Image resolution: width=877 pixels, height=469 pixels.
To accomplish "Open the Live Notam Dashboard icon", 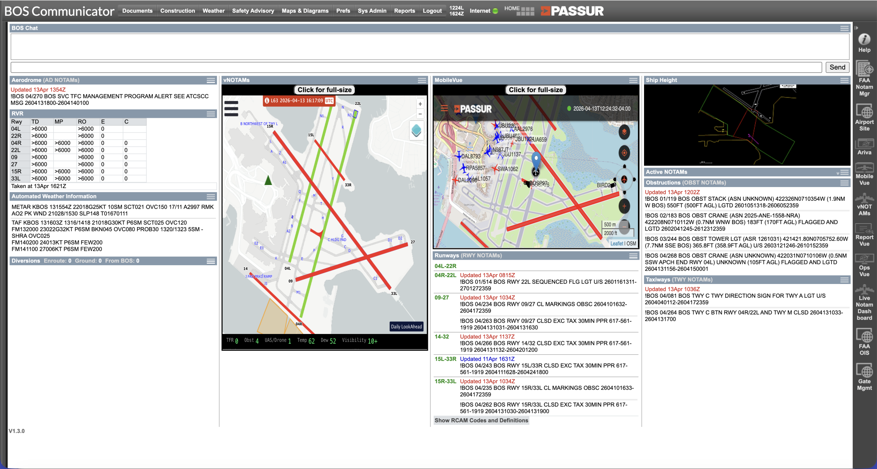I will click(864, 290).
